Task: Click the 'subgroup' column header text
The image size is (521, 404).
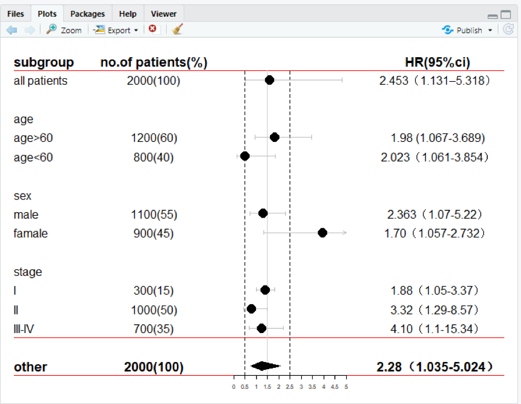Action: click(x=44, y=62)
